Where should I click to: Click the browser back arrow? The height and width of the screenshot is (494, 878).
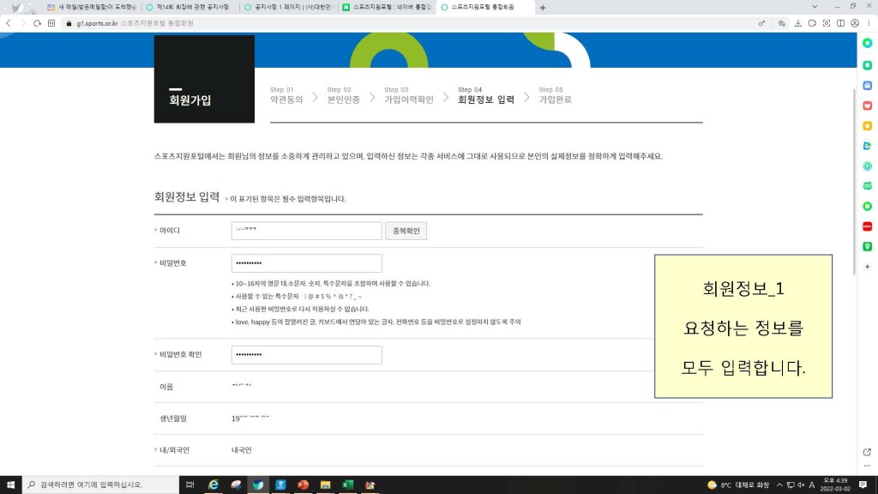9,23
